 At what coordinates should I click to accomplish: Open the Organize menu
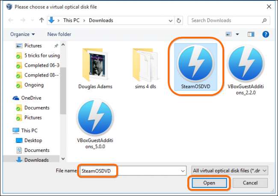pos(22,34)
